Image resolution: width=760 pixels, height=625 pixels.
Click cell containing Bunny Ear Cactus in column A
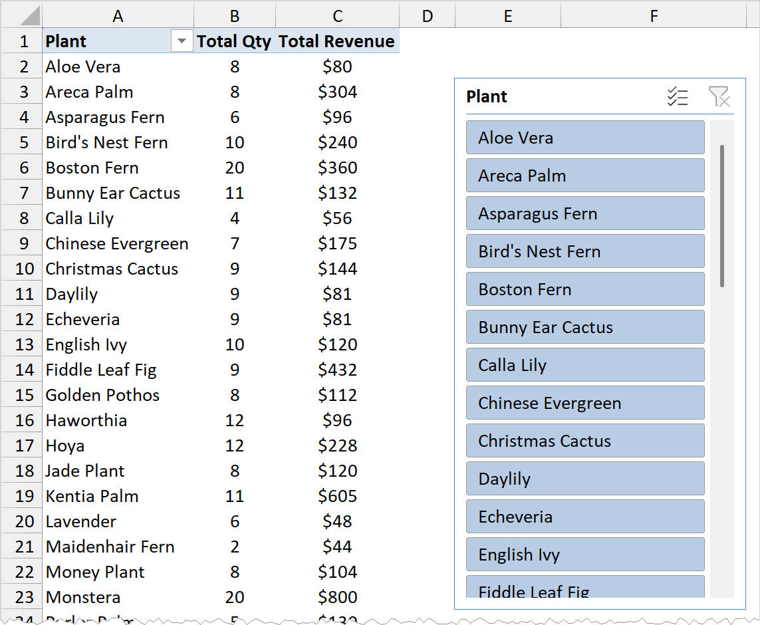tap(118, 193)
